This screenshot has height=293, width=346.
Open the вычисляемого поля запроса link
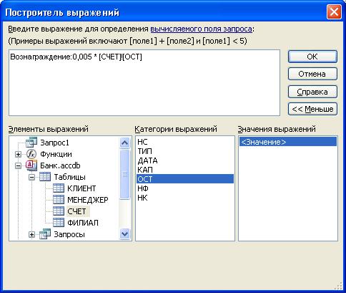pyautogui.click(x=201, y=29)
